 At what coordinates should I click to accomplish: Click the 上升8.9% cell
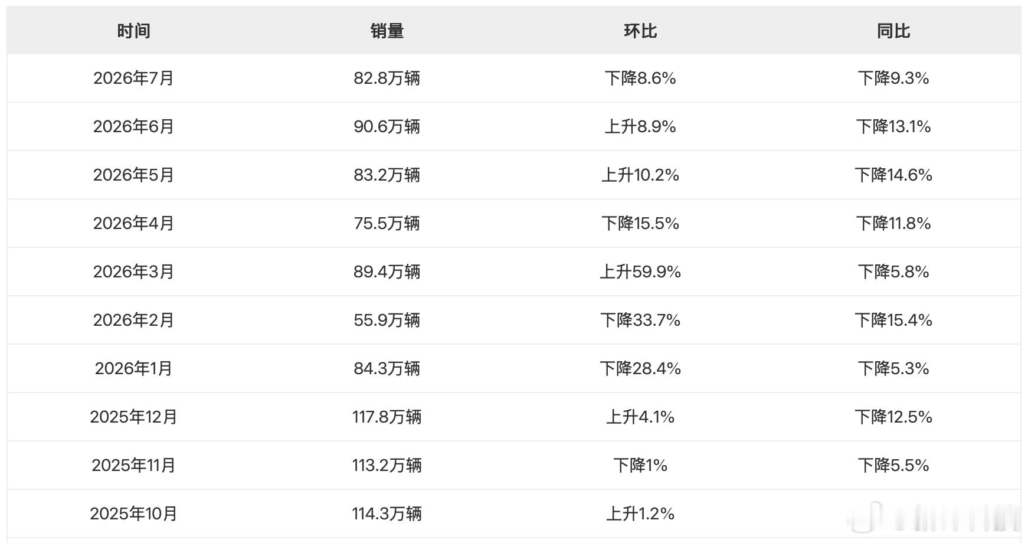click(640, 126)
